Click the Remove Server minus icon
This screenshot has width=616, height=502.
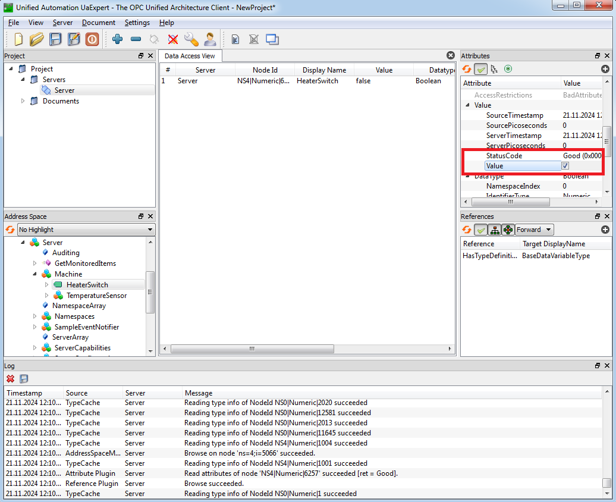(136, 39)
